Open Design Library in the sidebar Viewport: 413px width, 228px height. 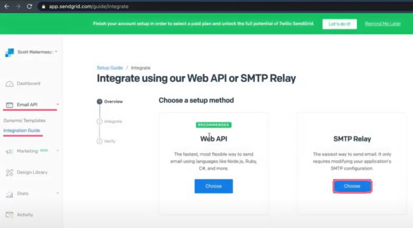click(x=32, y=172)
